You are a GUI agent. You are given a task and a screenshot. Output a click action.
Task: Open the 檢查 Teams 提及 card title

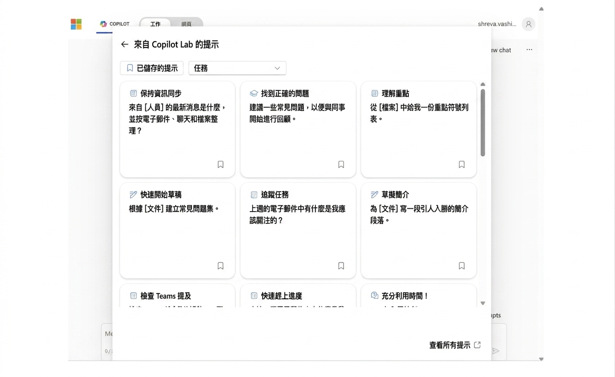[166, 296]
